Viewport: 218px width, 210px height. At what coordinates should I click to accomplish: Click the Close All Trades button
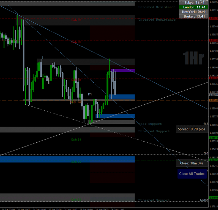(x=192, y=174)
